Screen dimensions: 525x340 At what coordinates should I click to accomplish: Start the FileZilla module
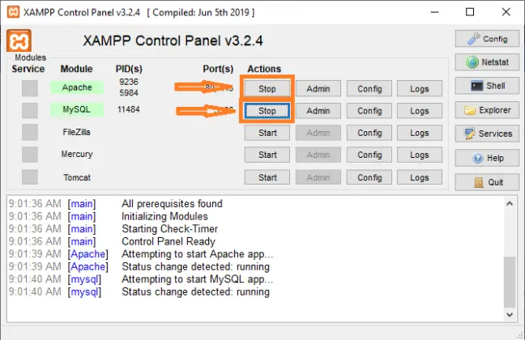tap(267, 133)
